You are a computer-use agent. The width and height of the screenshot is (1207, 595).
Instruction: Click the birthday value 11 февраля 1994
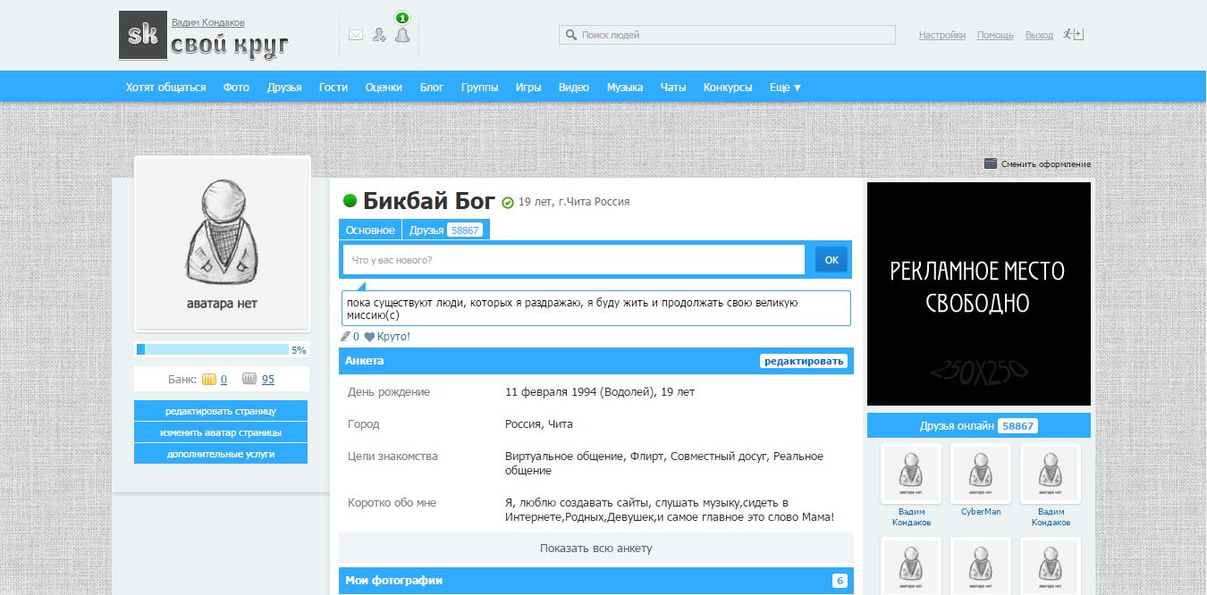coord(600,391)
